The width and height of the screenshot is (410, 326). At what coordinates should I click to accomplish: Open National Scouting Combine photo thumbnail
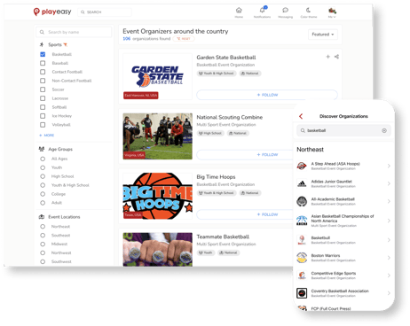pos(158,136)
